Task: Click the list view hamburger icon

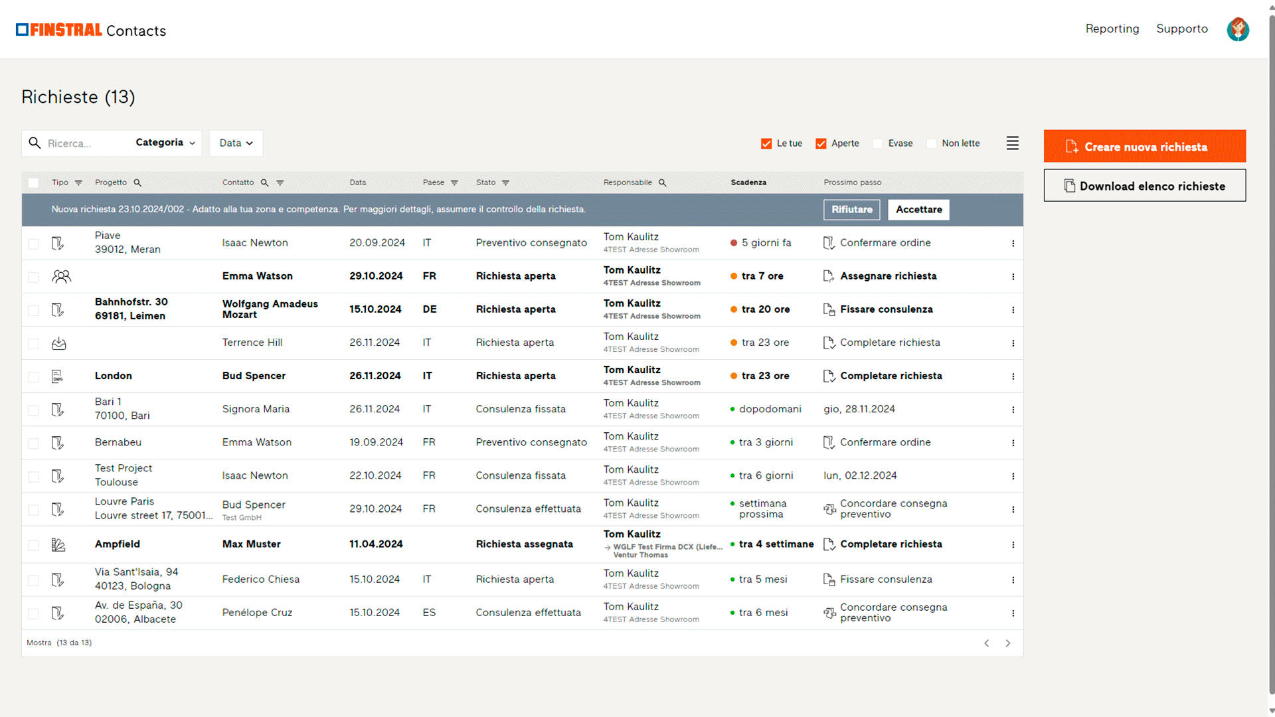Action: (x=1012, y=143)
